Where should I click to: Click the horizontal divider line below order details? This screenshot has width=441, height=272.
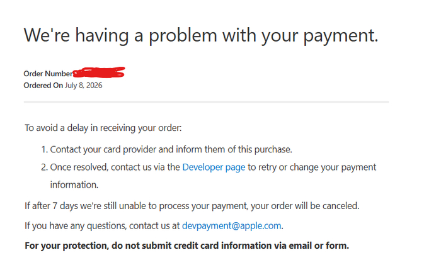coord(206,102)
